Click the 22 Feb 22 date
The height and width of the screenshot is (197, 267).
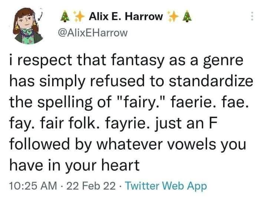click(x=91, y=186)
